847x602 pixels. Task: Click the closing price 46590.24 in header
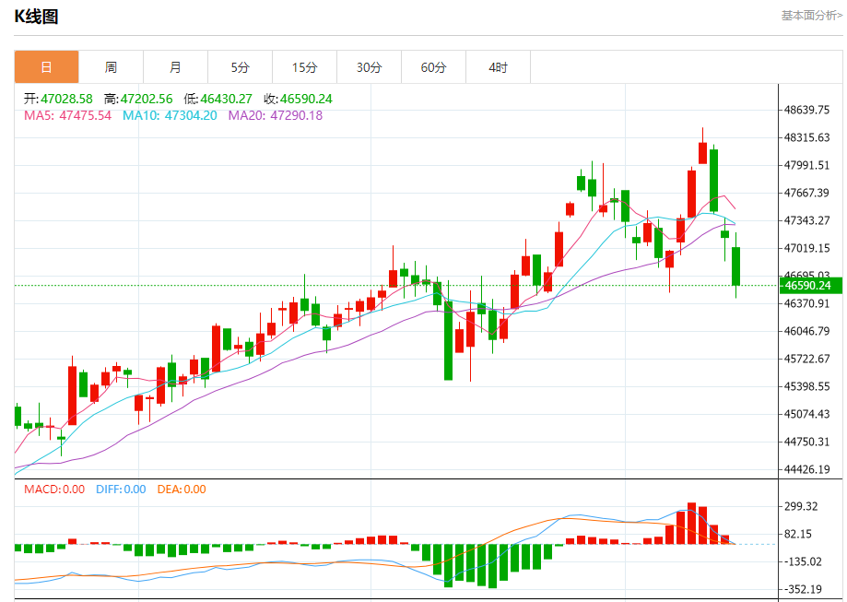(306, 99)
